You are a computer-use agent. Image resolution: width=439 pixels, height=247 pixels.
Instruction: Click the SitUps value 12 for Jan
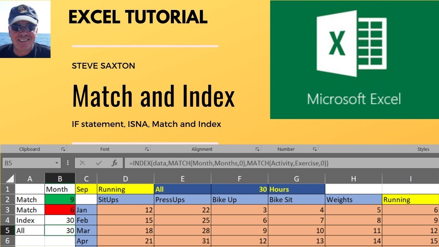click(126, 210)
